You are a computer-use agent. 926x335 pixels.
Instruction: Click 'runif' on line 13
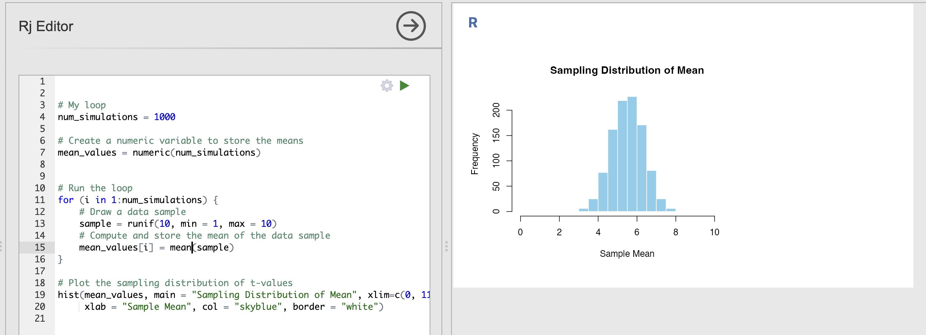(x=141, y=223)
